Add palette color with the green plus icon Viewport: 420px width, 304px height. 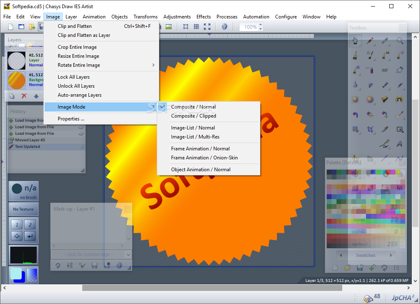point(372,268)
